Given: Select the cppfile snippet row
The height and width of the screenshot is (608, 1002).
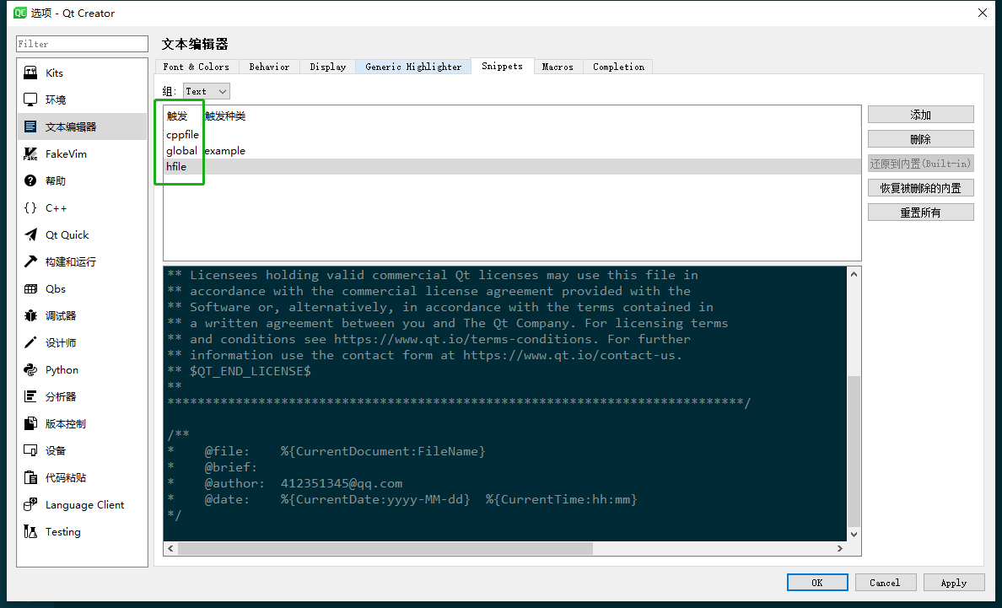Looking at the screenshot, I should [512, 135].
